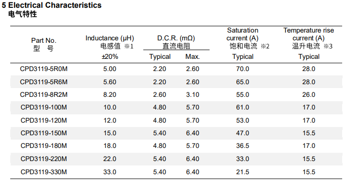Select part number CPD3119-330M
The image size is (348, 181).
44,172
